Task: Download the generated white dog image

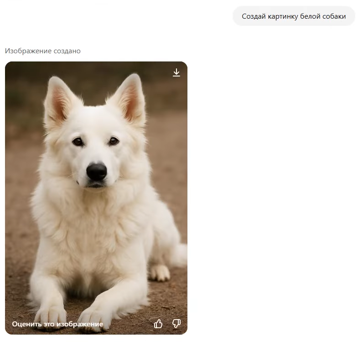Action: [176, 72]
